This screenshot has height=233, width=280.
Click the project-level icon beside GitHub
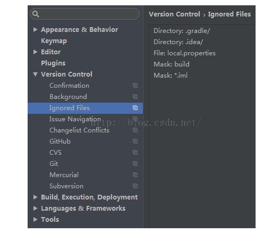pos(135,142)
